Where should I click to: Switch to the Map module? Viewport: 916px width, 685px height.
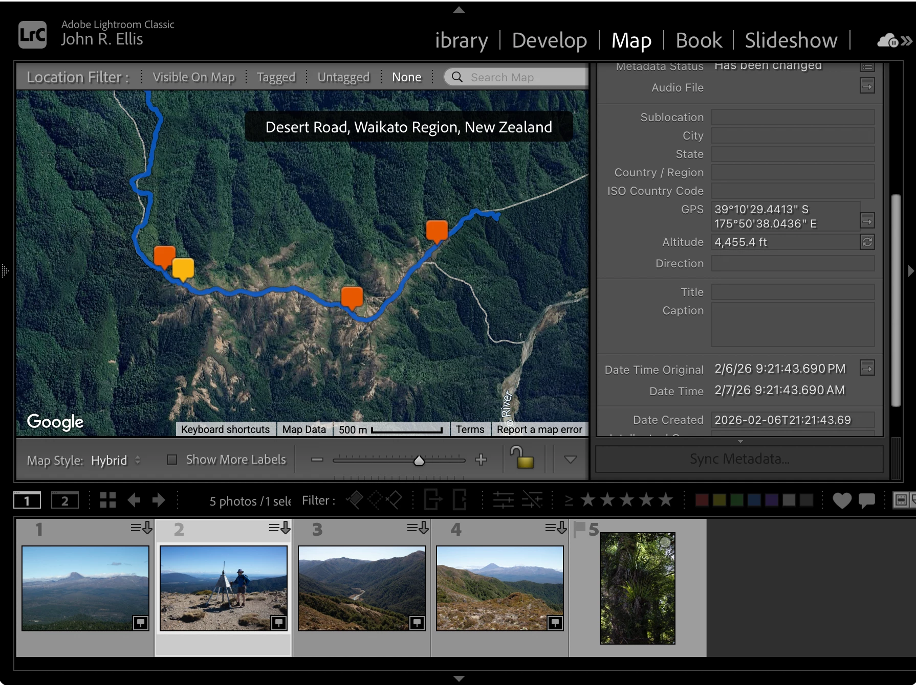tap(631, 40)
